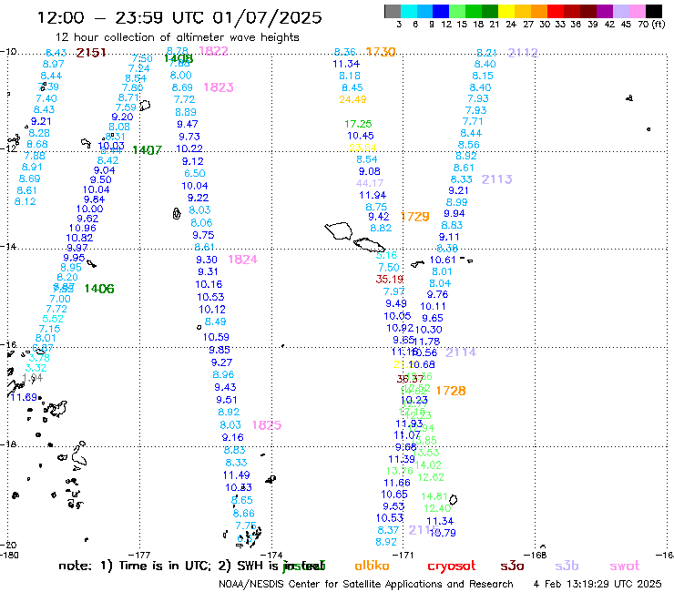674x592 pixels.
Task: Click the wave height value '11.94'
Action: coord(373,195)
